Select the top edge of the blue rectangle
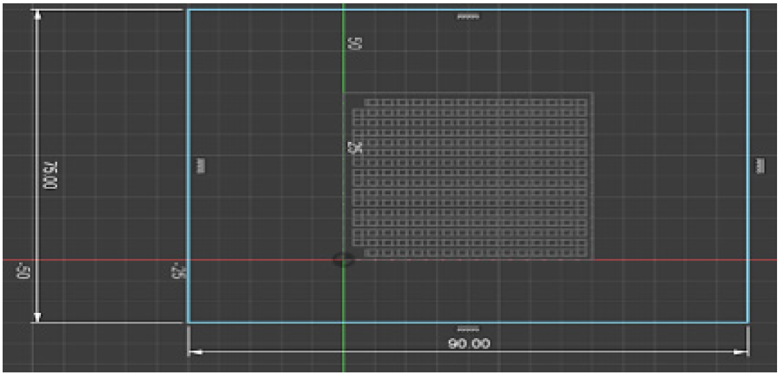The image size is (781, 377). (x=595, y=9)
